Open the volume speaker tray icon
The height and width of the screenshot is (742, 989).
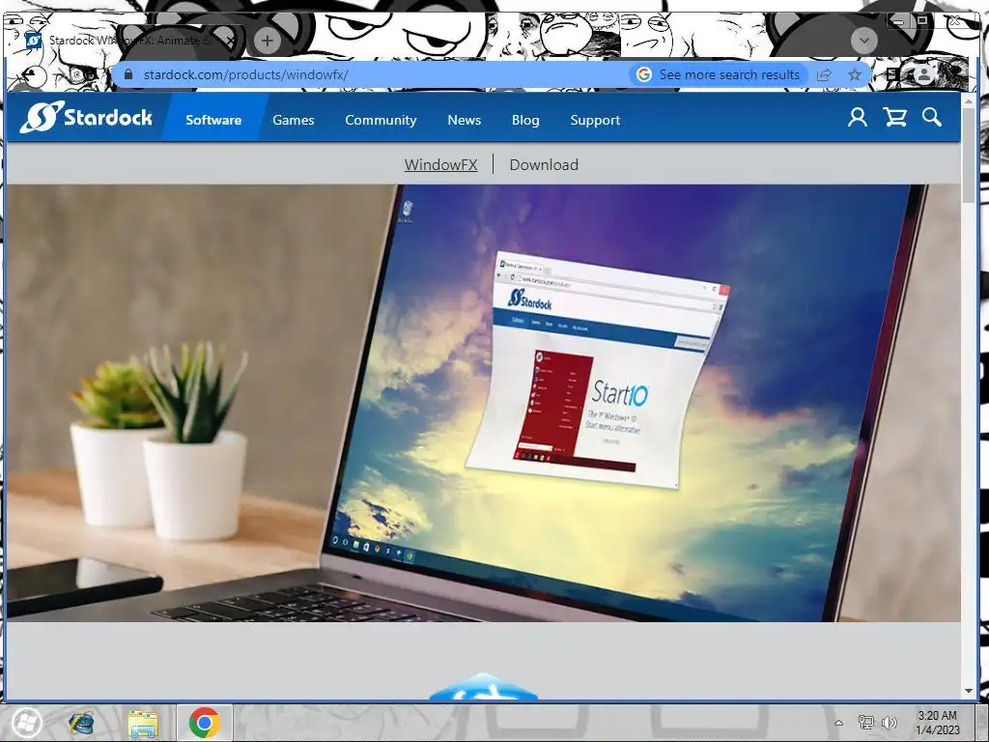890,723
